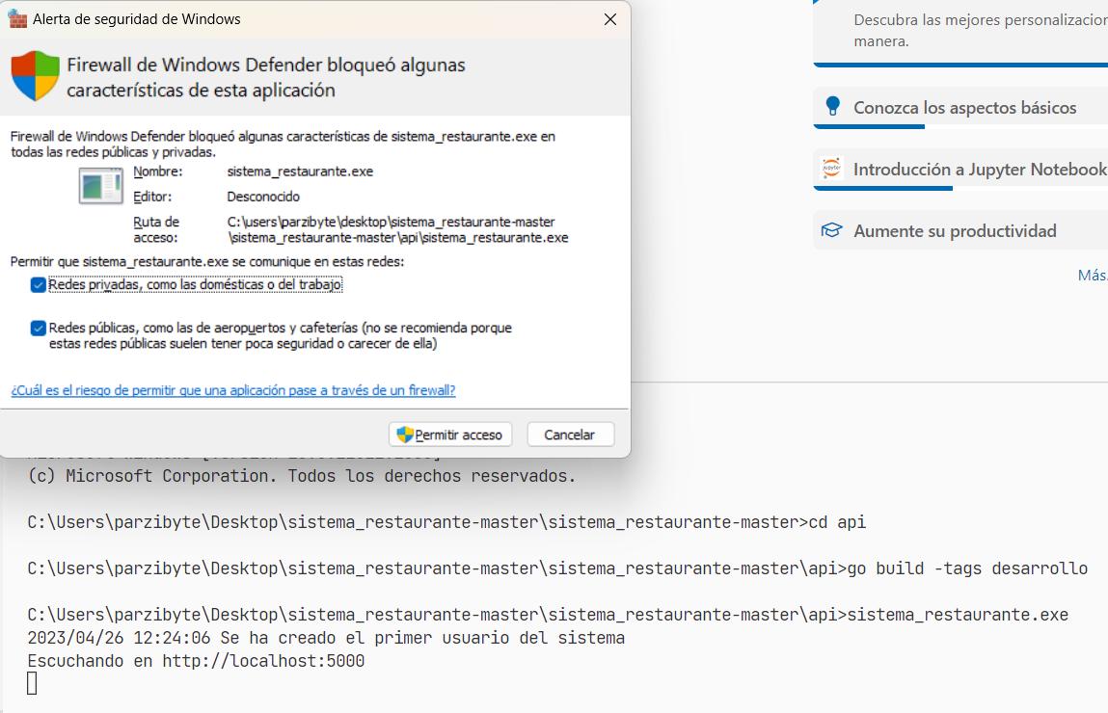This screenshot has height=713, width=1108.
Task: Click the lightbulb icon beside Conozca los aspectos básicos
Action: tap(831, 107)
